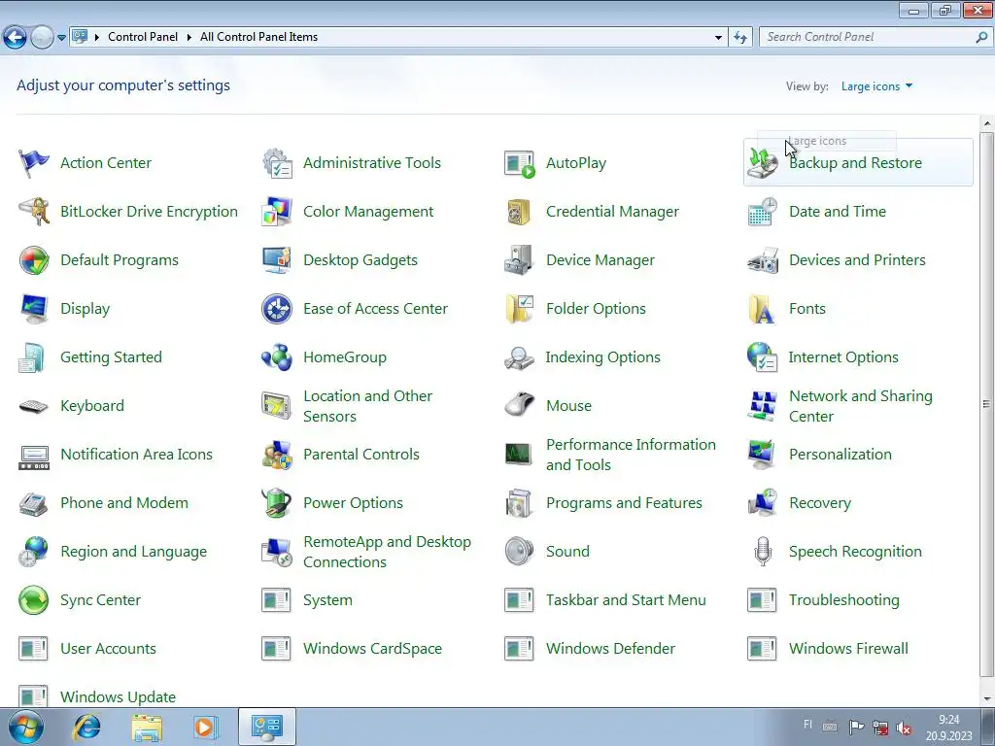Viewport: 995px width, 746px height.
Task: Open Programs and Features link
Action: pos(625,503)
